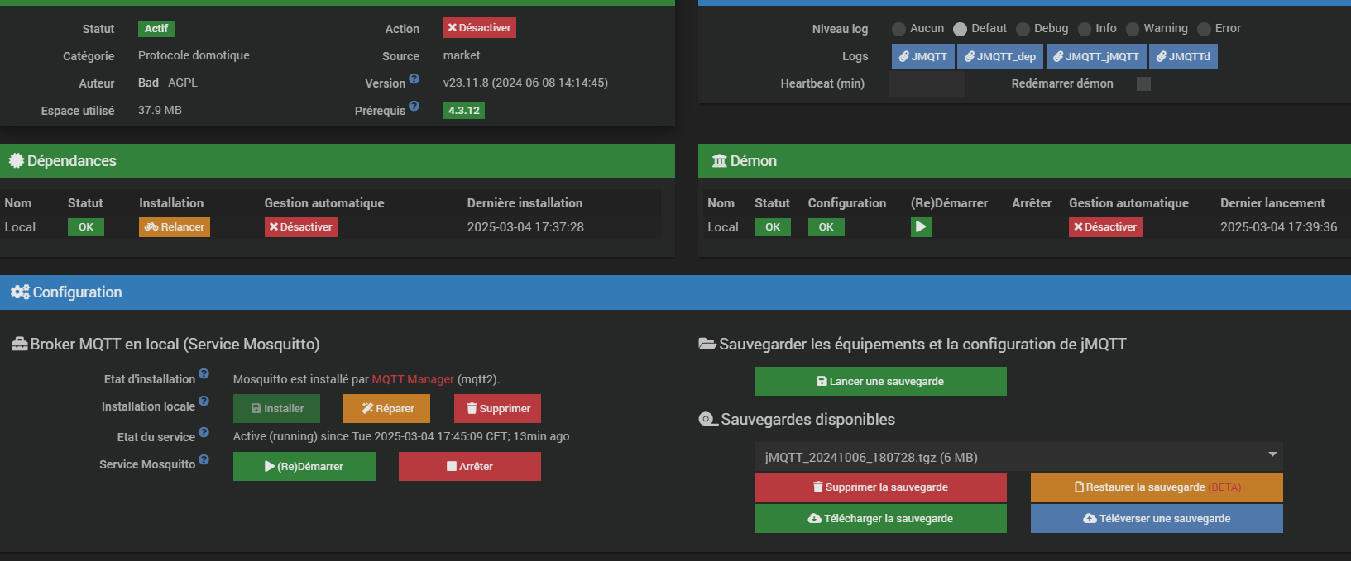Click the plugin Désactiver action button
This screenshot has width=1351, height=561.
point(480,28)
